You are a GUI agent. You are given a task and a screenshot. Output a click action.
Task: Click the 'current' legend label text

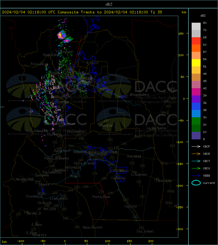tap(209, 183)
